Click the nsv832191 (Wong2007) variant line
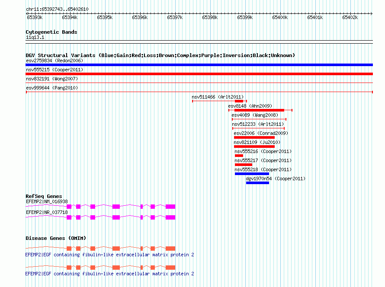Image resolution: width=385 pixels, height=287 pixels. click(199, 83)
